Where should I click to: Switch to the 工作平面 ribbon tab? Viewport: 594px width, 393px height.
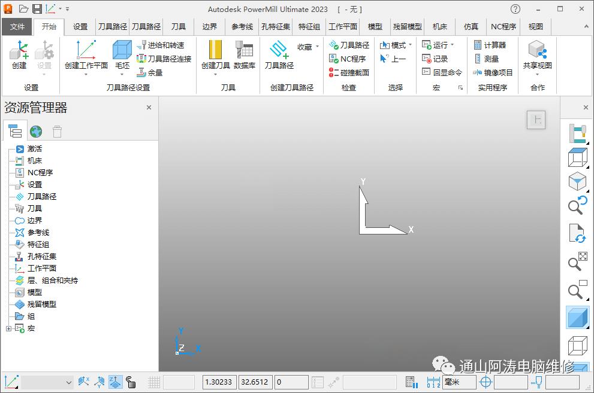click(342, 26)
